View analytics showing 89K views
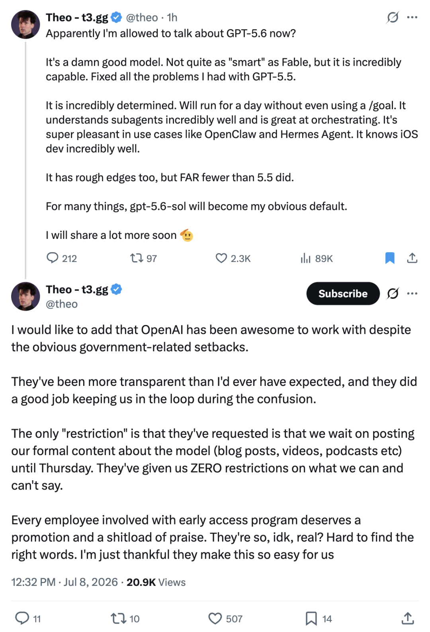Image resolution: width=430 pixels, height=632 pixels. pos(317,258)
